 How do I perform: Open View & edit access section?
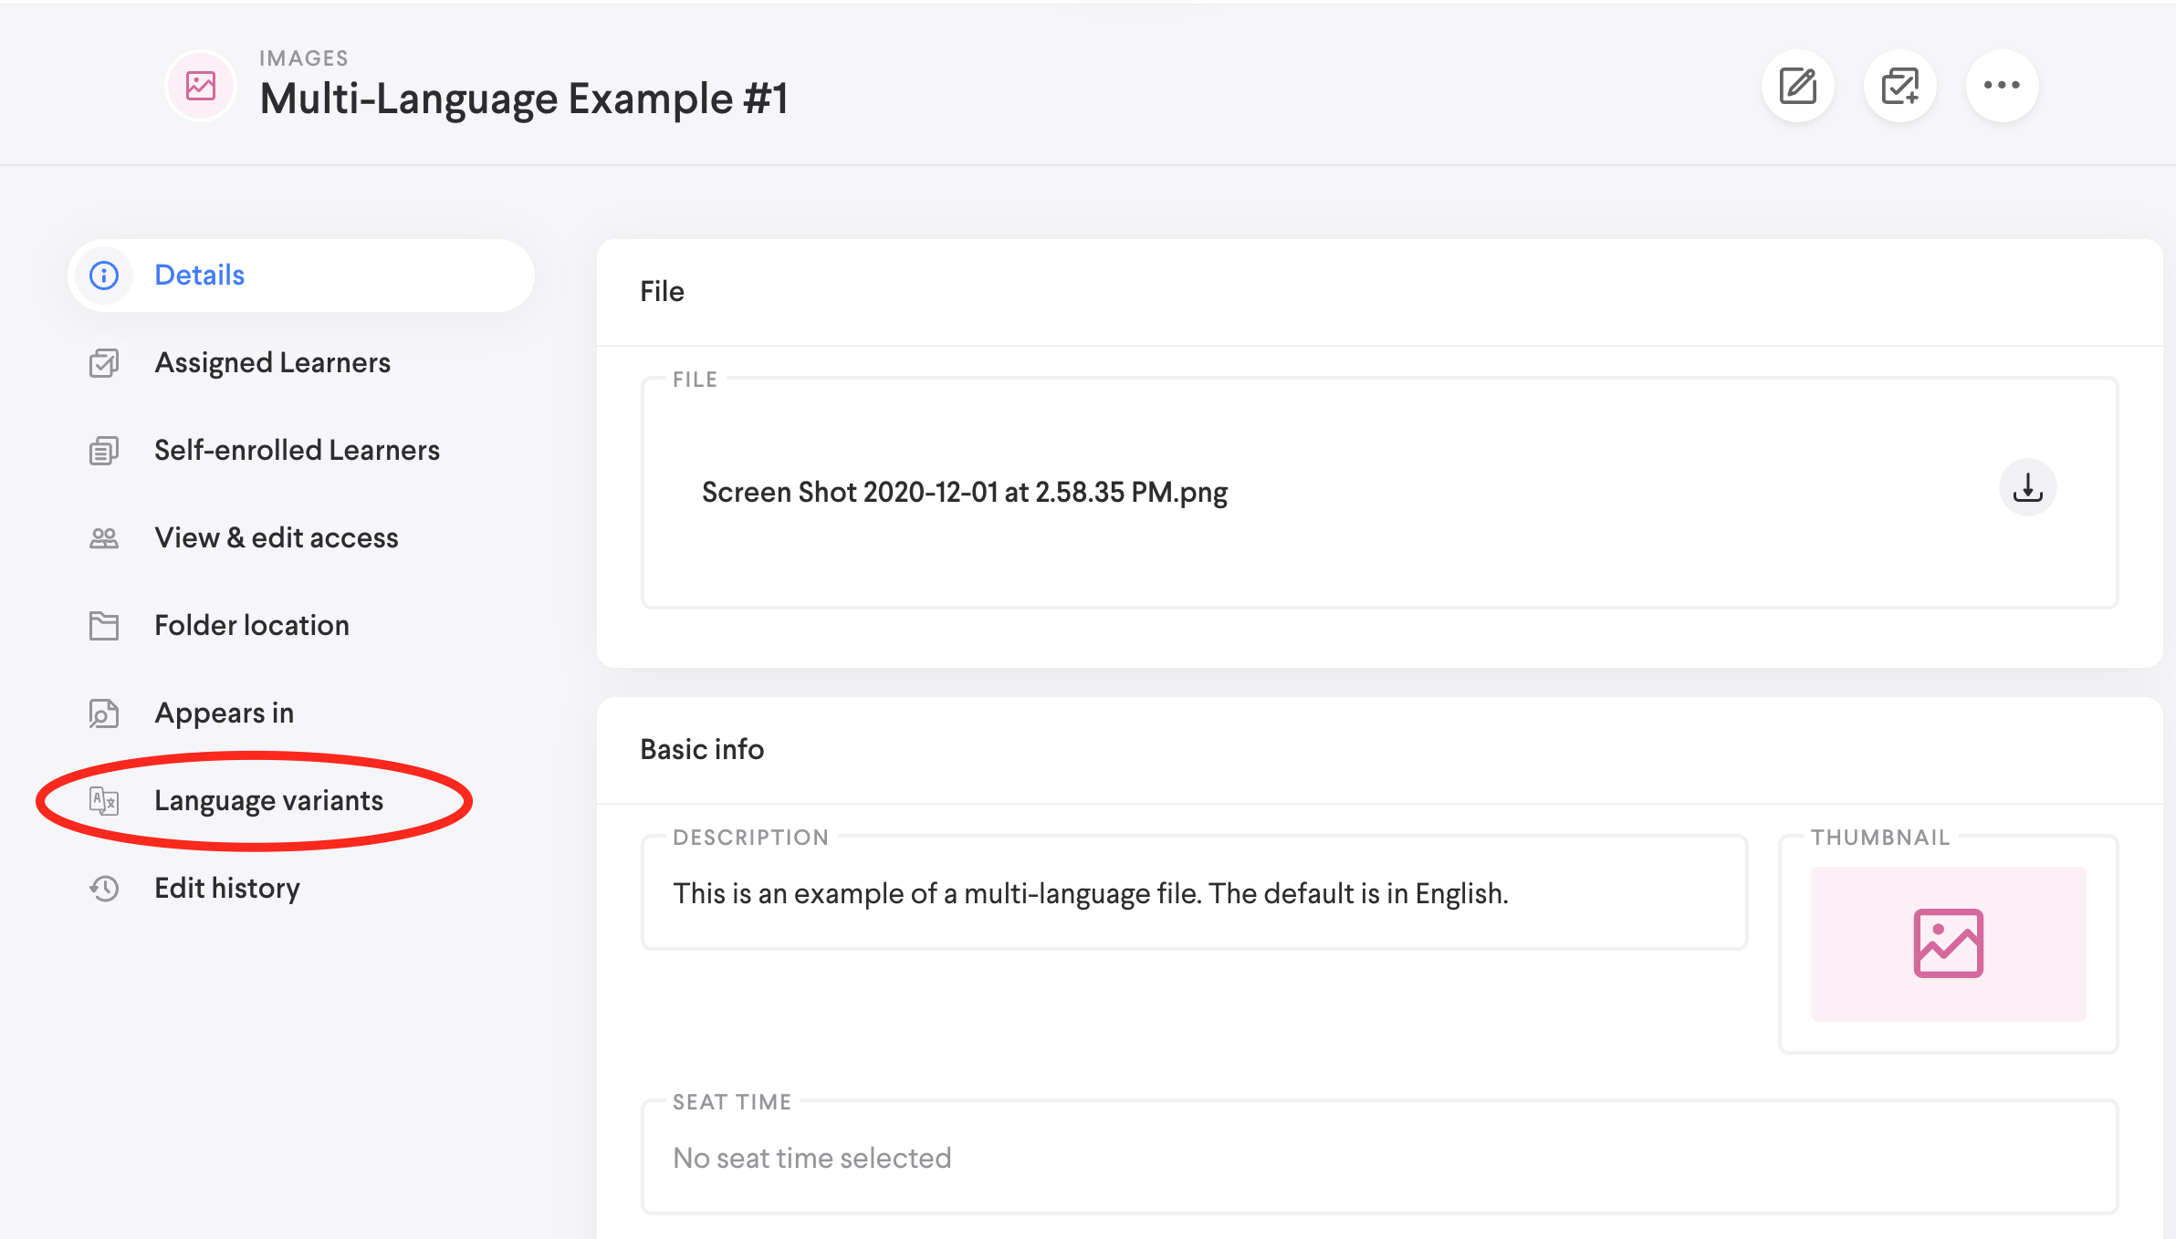276,538
